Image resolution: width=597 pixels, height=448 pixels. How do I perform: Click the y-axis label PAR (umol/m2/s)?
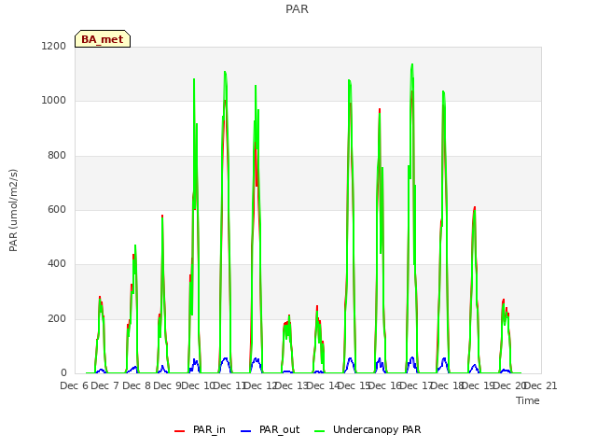click(x=13, y=210)
